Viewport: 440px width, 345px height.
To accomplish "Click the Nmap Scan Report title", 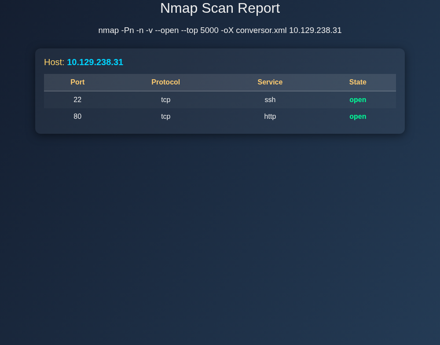I will (x=220, y=8).
